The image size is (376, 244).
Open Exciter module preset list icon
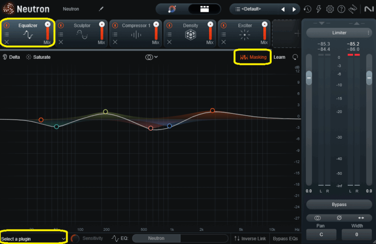tap(224, 34)
